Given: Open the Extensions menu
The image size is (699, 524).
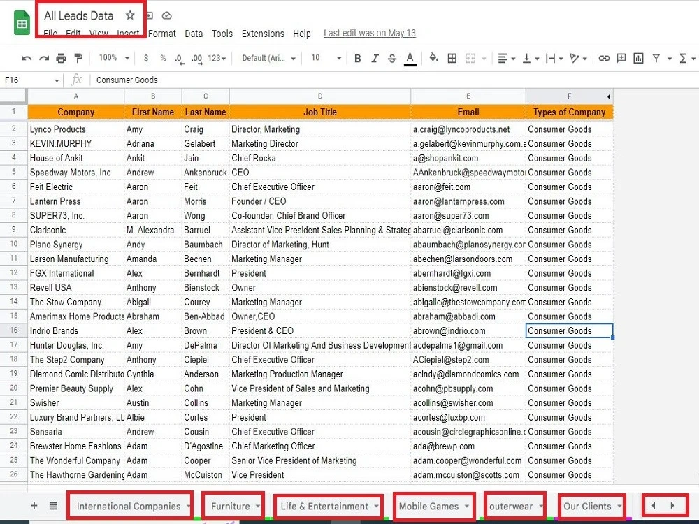Looking at the screenshot, I should (263, 34).
